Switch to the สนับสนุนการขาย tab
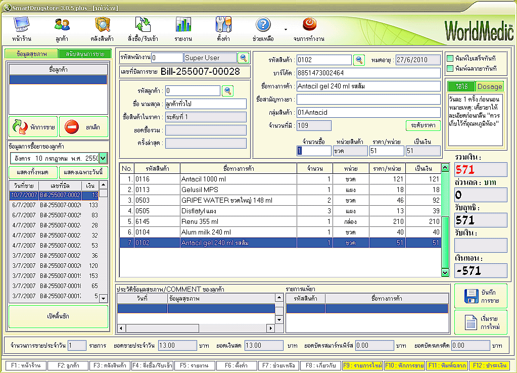 [84, 54]
